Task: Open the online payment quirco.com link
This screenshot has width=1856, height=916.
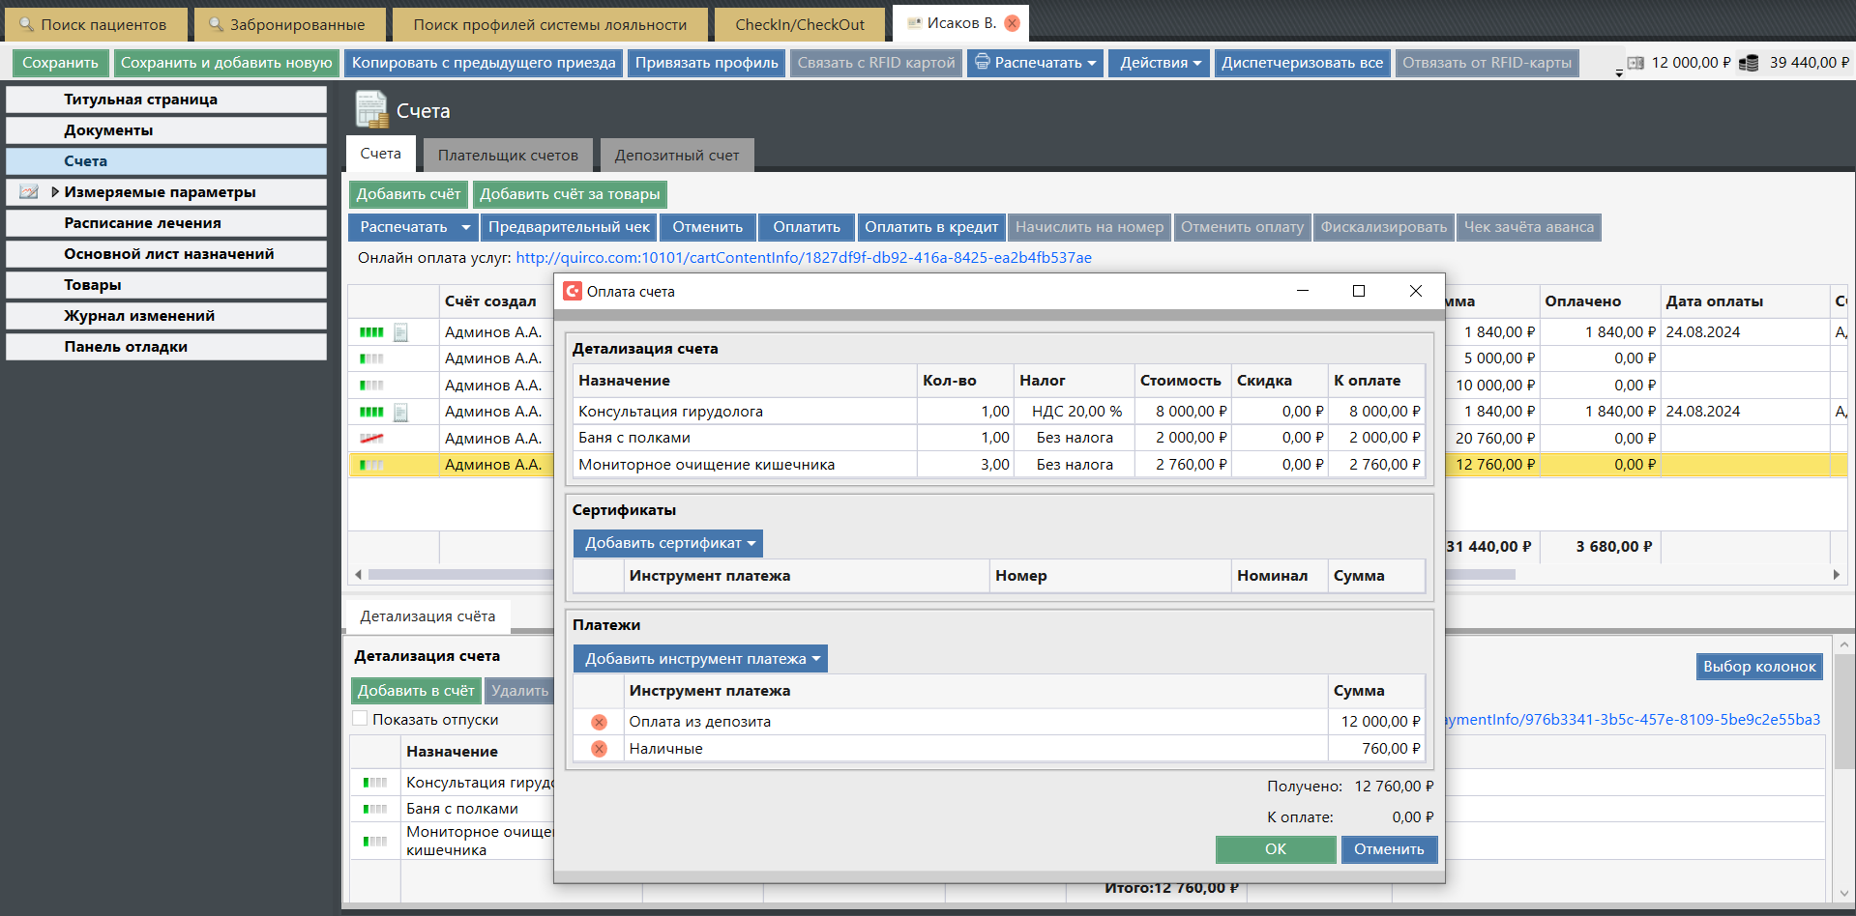Action: coord(803,258)
